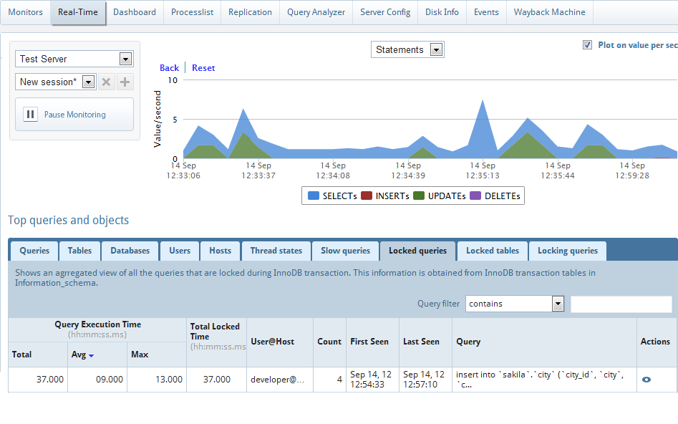Image resolution: width=678 pixels, height=424 pixels.
Task: Open the Databases sub-tab
Action: (130, 251)
